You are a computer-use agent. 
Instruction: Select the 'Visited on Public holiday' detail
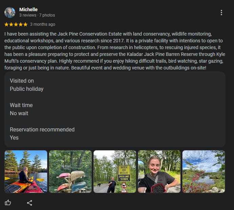[x=27, y=85]
